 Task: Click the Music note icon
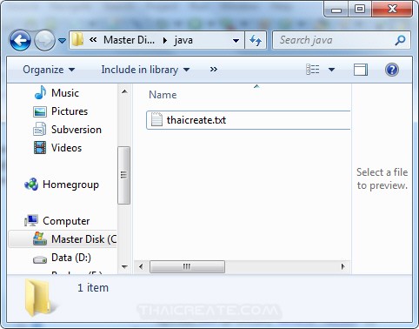pyautogui.click(x=40, y=92)
